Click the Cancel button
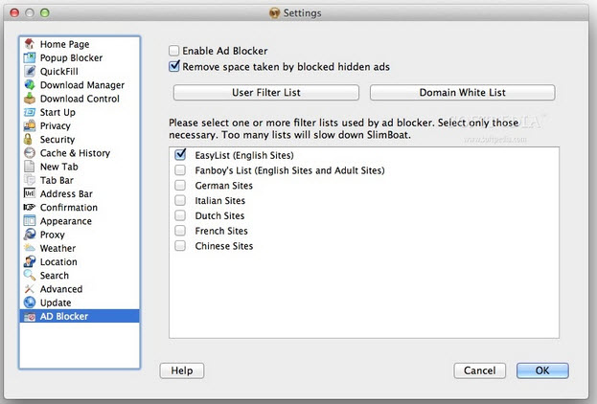 [x=479, y=370]
